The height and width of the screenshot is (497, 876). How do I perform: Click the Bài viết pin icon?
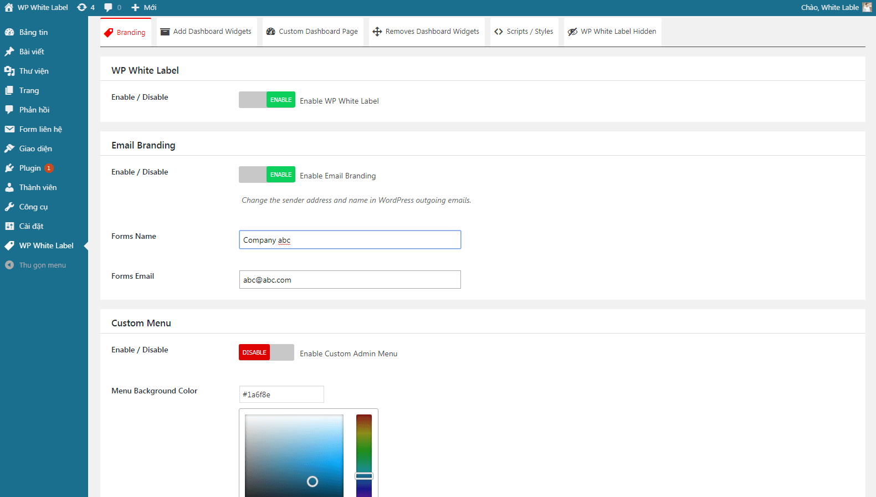point(9,52)
